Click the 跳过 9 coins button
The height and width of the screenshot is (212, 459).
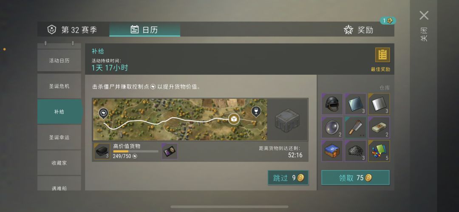[x=288, y=178]
